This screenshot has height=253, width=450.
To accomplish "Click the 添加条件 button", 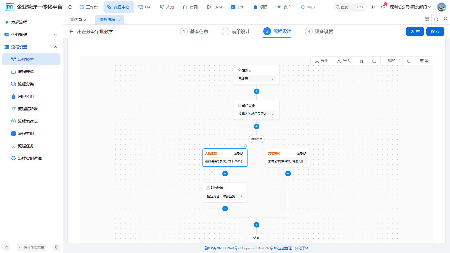I will click(256, 139).
